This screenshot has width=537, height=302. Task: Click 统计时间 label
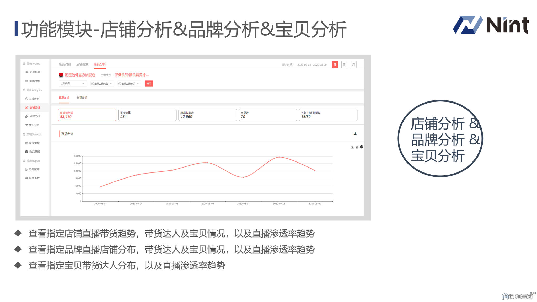pyautogui.click(x=287, y=65)
